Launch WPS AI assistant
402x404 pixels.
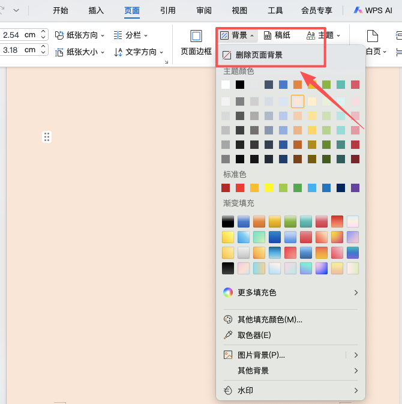tap(373, 10)
